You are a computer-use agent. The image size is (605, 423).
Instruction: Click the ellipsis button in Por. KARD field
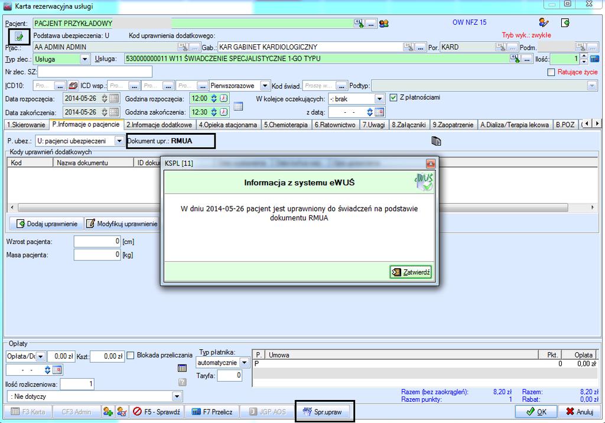pos(512,47)
